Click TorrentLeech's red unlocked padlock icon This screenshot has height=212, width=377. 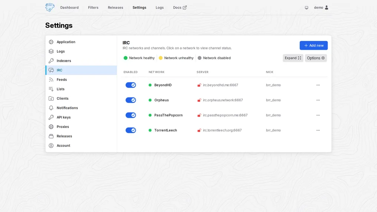click(x=199, y=130)
